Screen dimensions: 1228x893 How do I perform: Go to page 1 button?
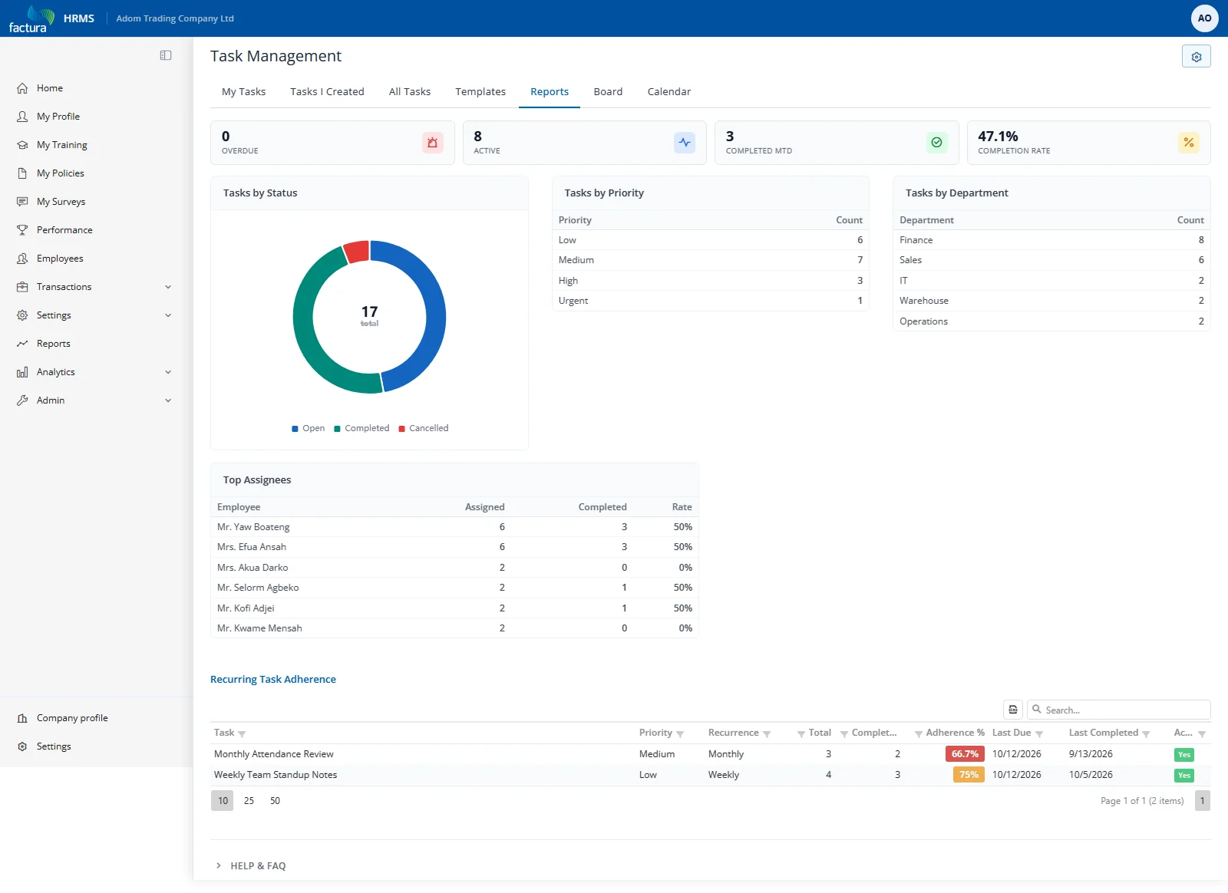1202,801
